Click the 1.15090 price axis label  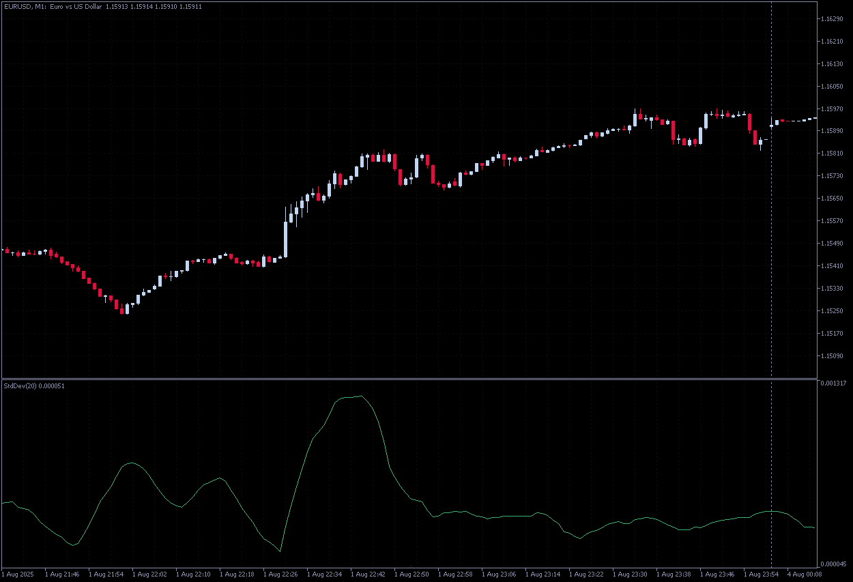click(x=831, y=355)
